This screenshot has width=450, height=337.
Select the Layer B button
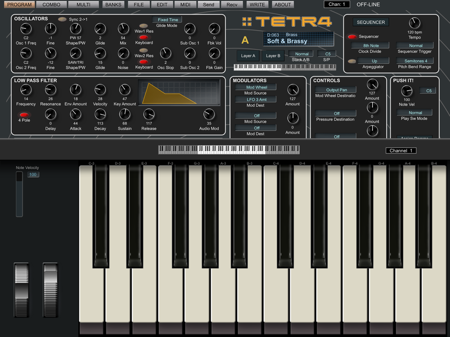point(273,56)
